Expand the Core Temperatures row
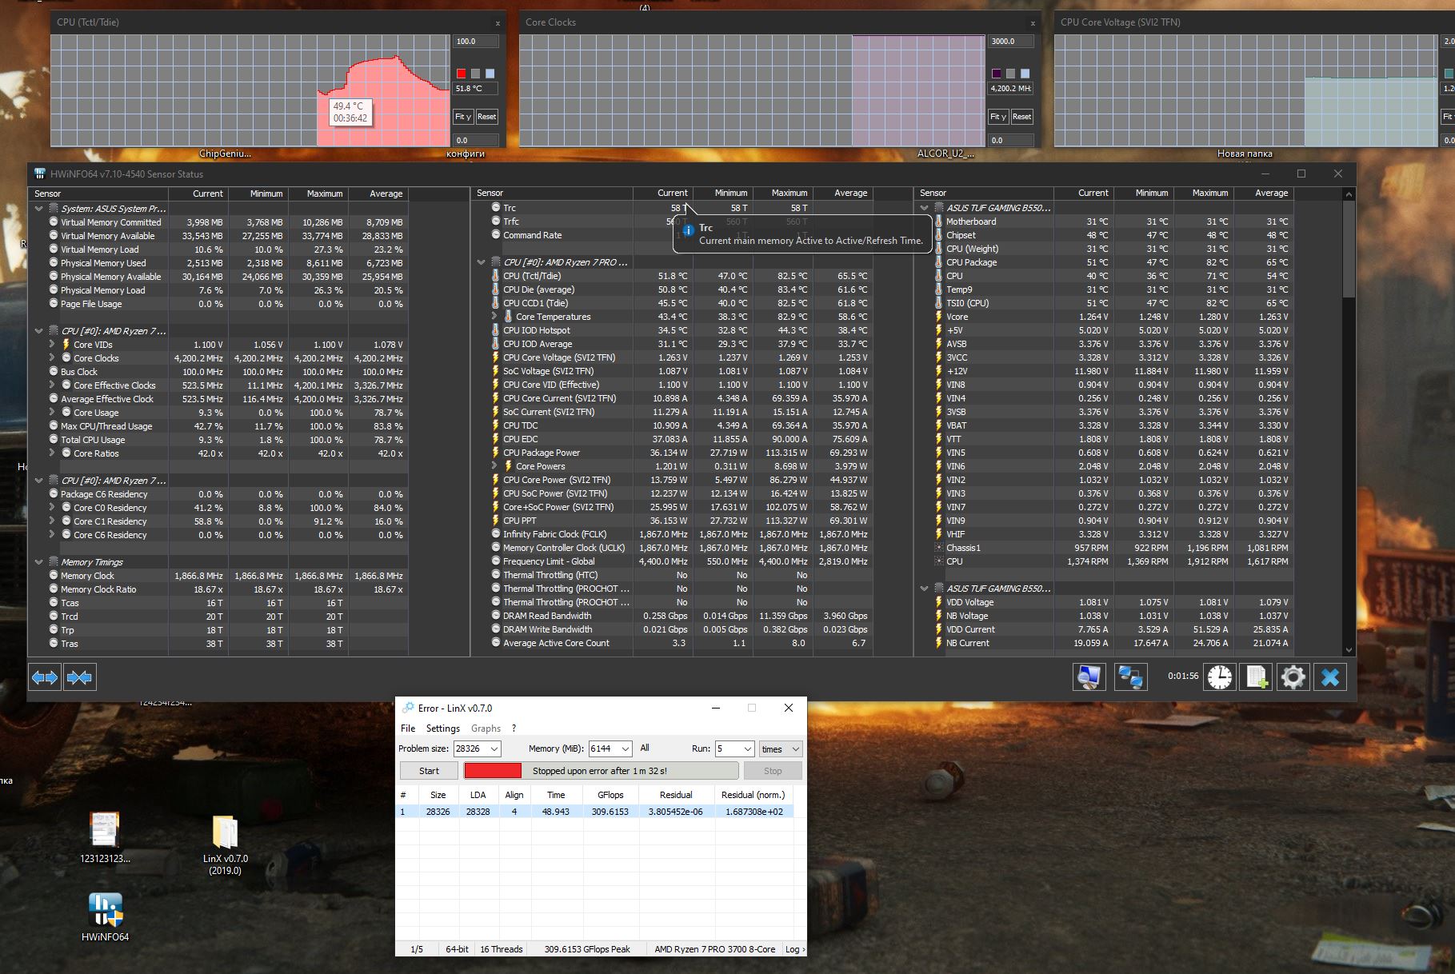Image resolution: width=1455 pixels, height=974 pixels. [x=494, y=317]
